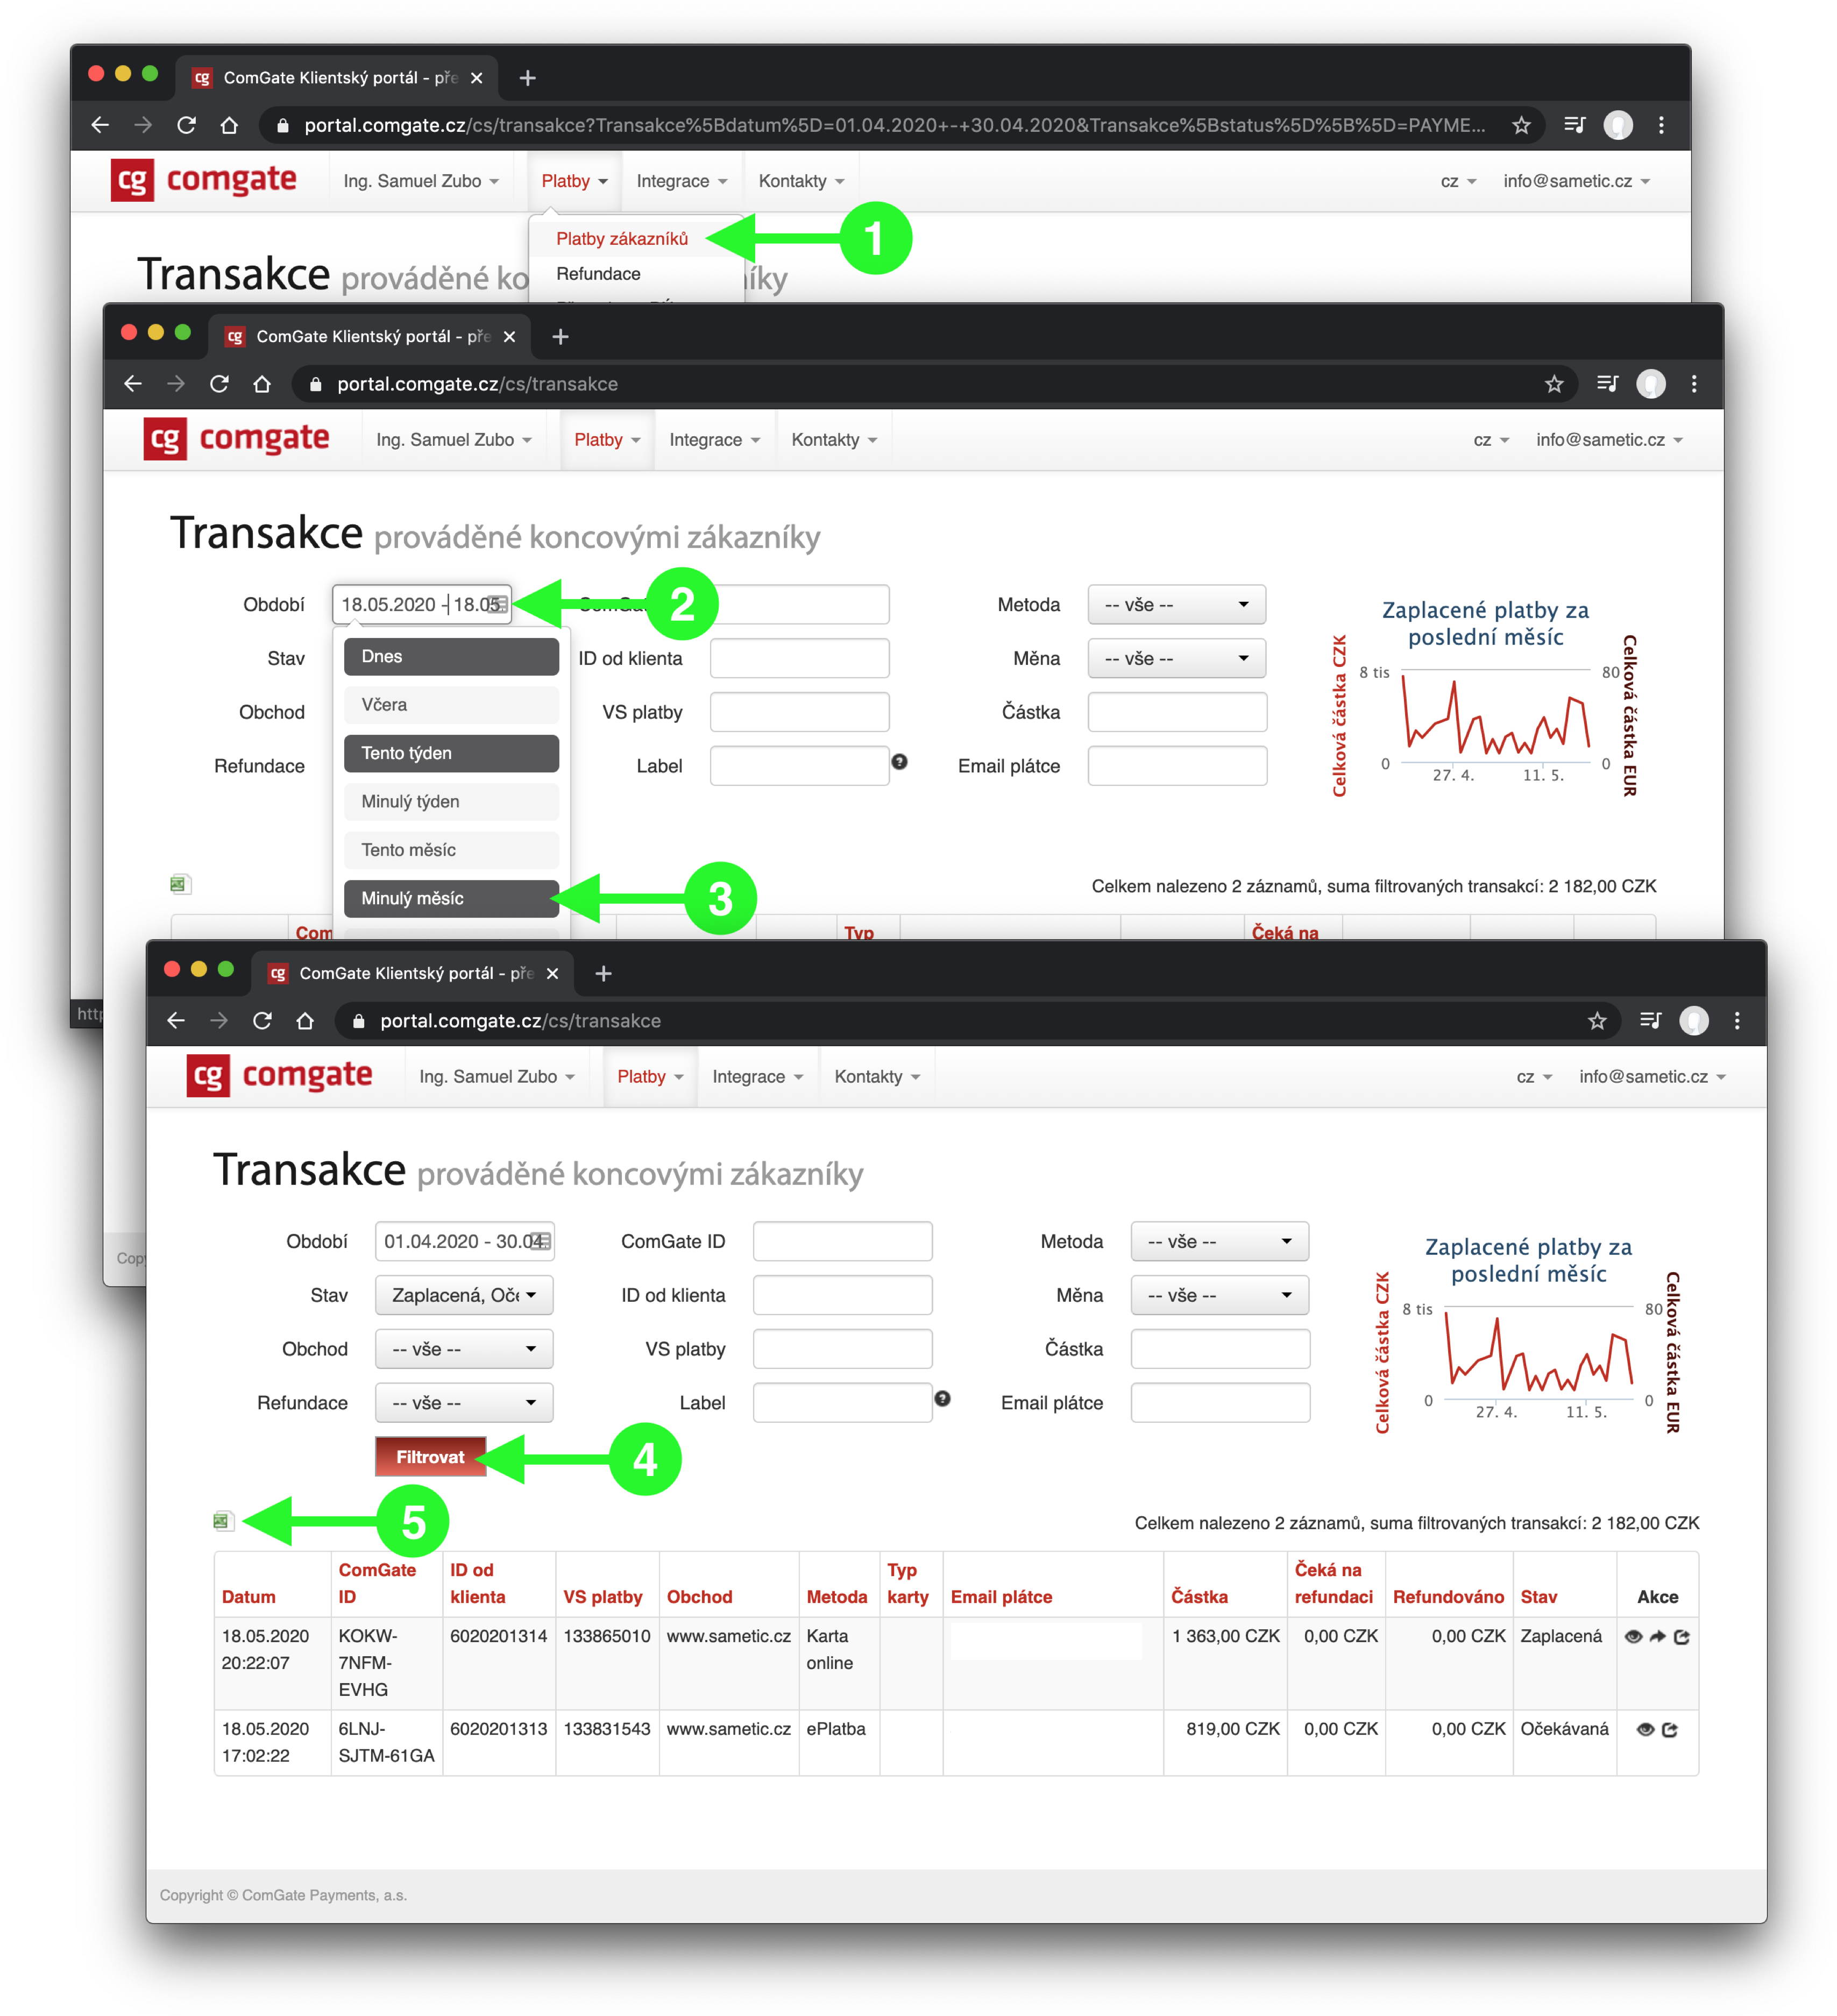This screenshot has height=2016, width=1837.
Task: Click the Label help question mark icon
Action: click(x=942, y=1399)
